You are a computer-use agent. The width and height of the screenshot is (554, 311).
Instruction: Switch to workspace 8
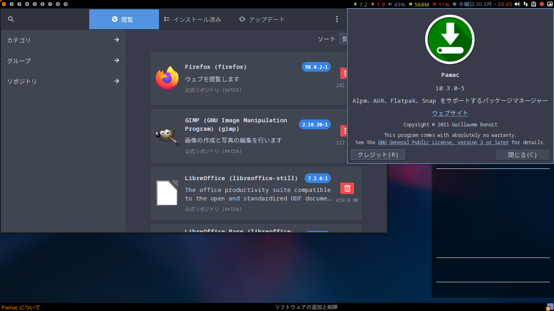58,4
